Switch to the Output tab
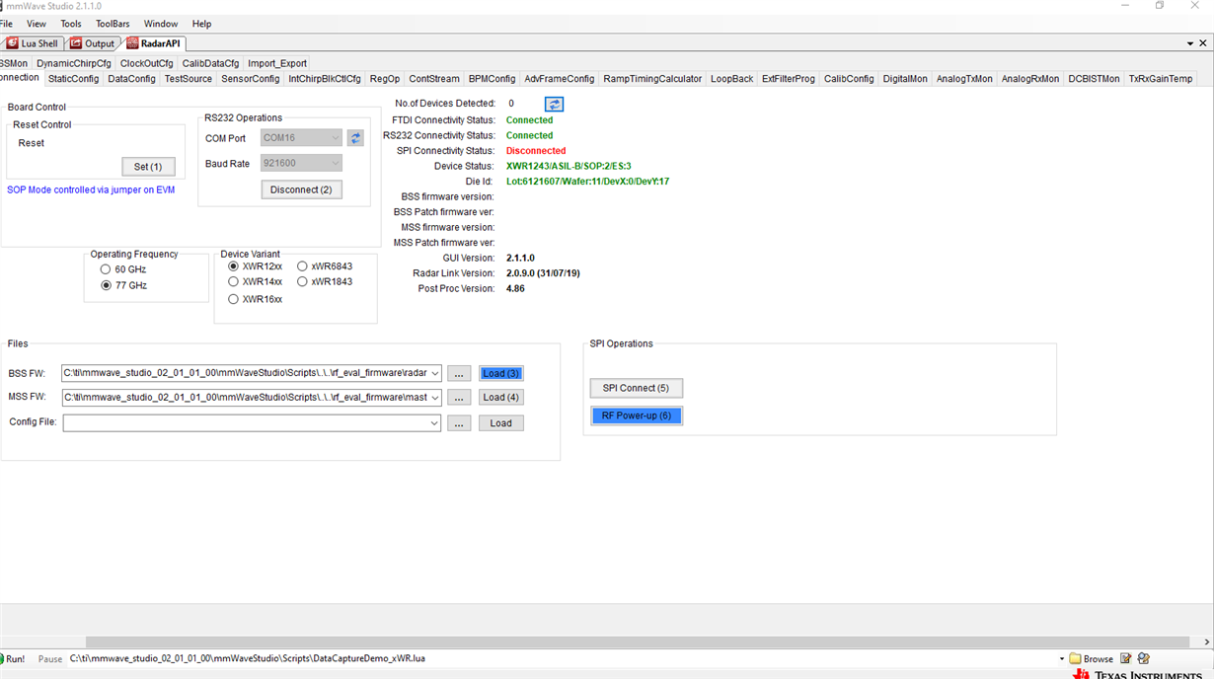The height and width of the screenshot is (679, 1214). (93, 43)
